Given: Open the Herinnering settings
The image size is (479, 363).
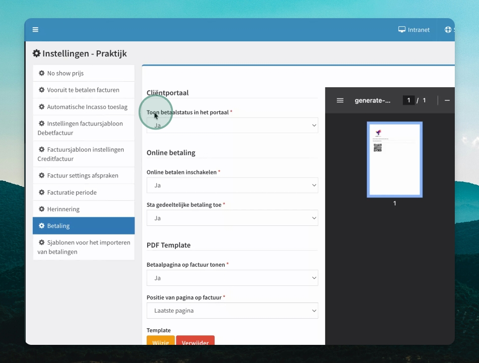Looking at the screenshot, I should [84, 209].
